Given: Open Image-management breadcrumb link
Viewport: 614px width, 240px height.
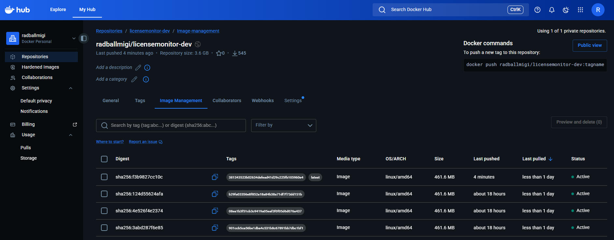Looking at the screenshot, I should pos(198,31).
